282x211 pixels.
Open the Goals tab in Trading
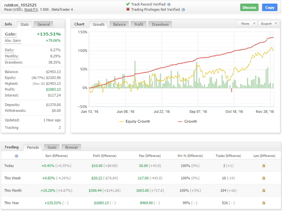point(52,148)
